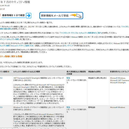The image size is (129, 129).
Task: Click the 更新情報をメールで受信 button text
Action: click(x=55, y=16)
